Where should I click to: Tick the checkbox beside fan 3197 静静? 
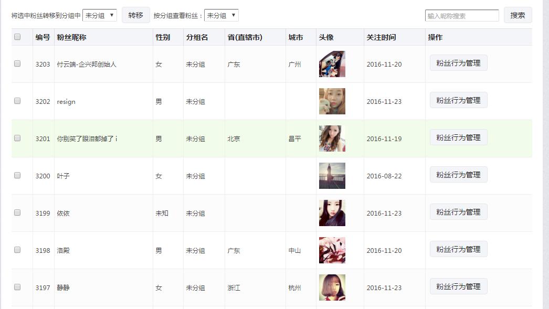[x=17, y=287]
